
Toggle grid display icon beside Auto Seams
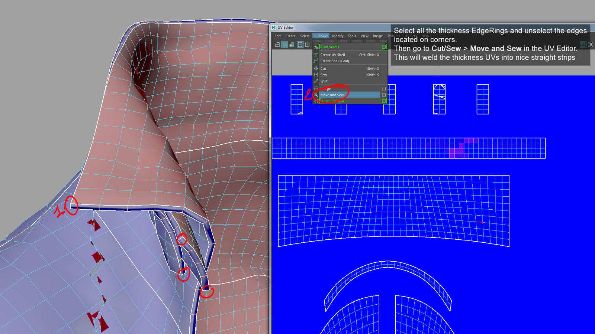pyautogui.click(x=307, y=45)
